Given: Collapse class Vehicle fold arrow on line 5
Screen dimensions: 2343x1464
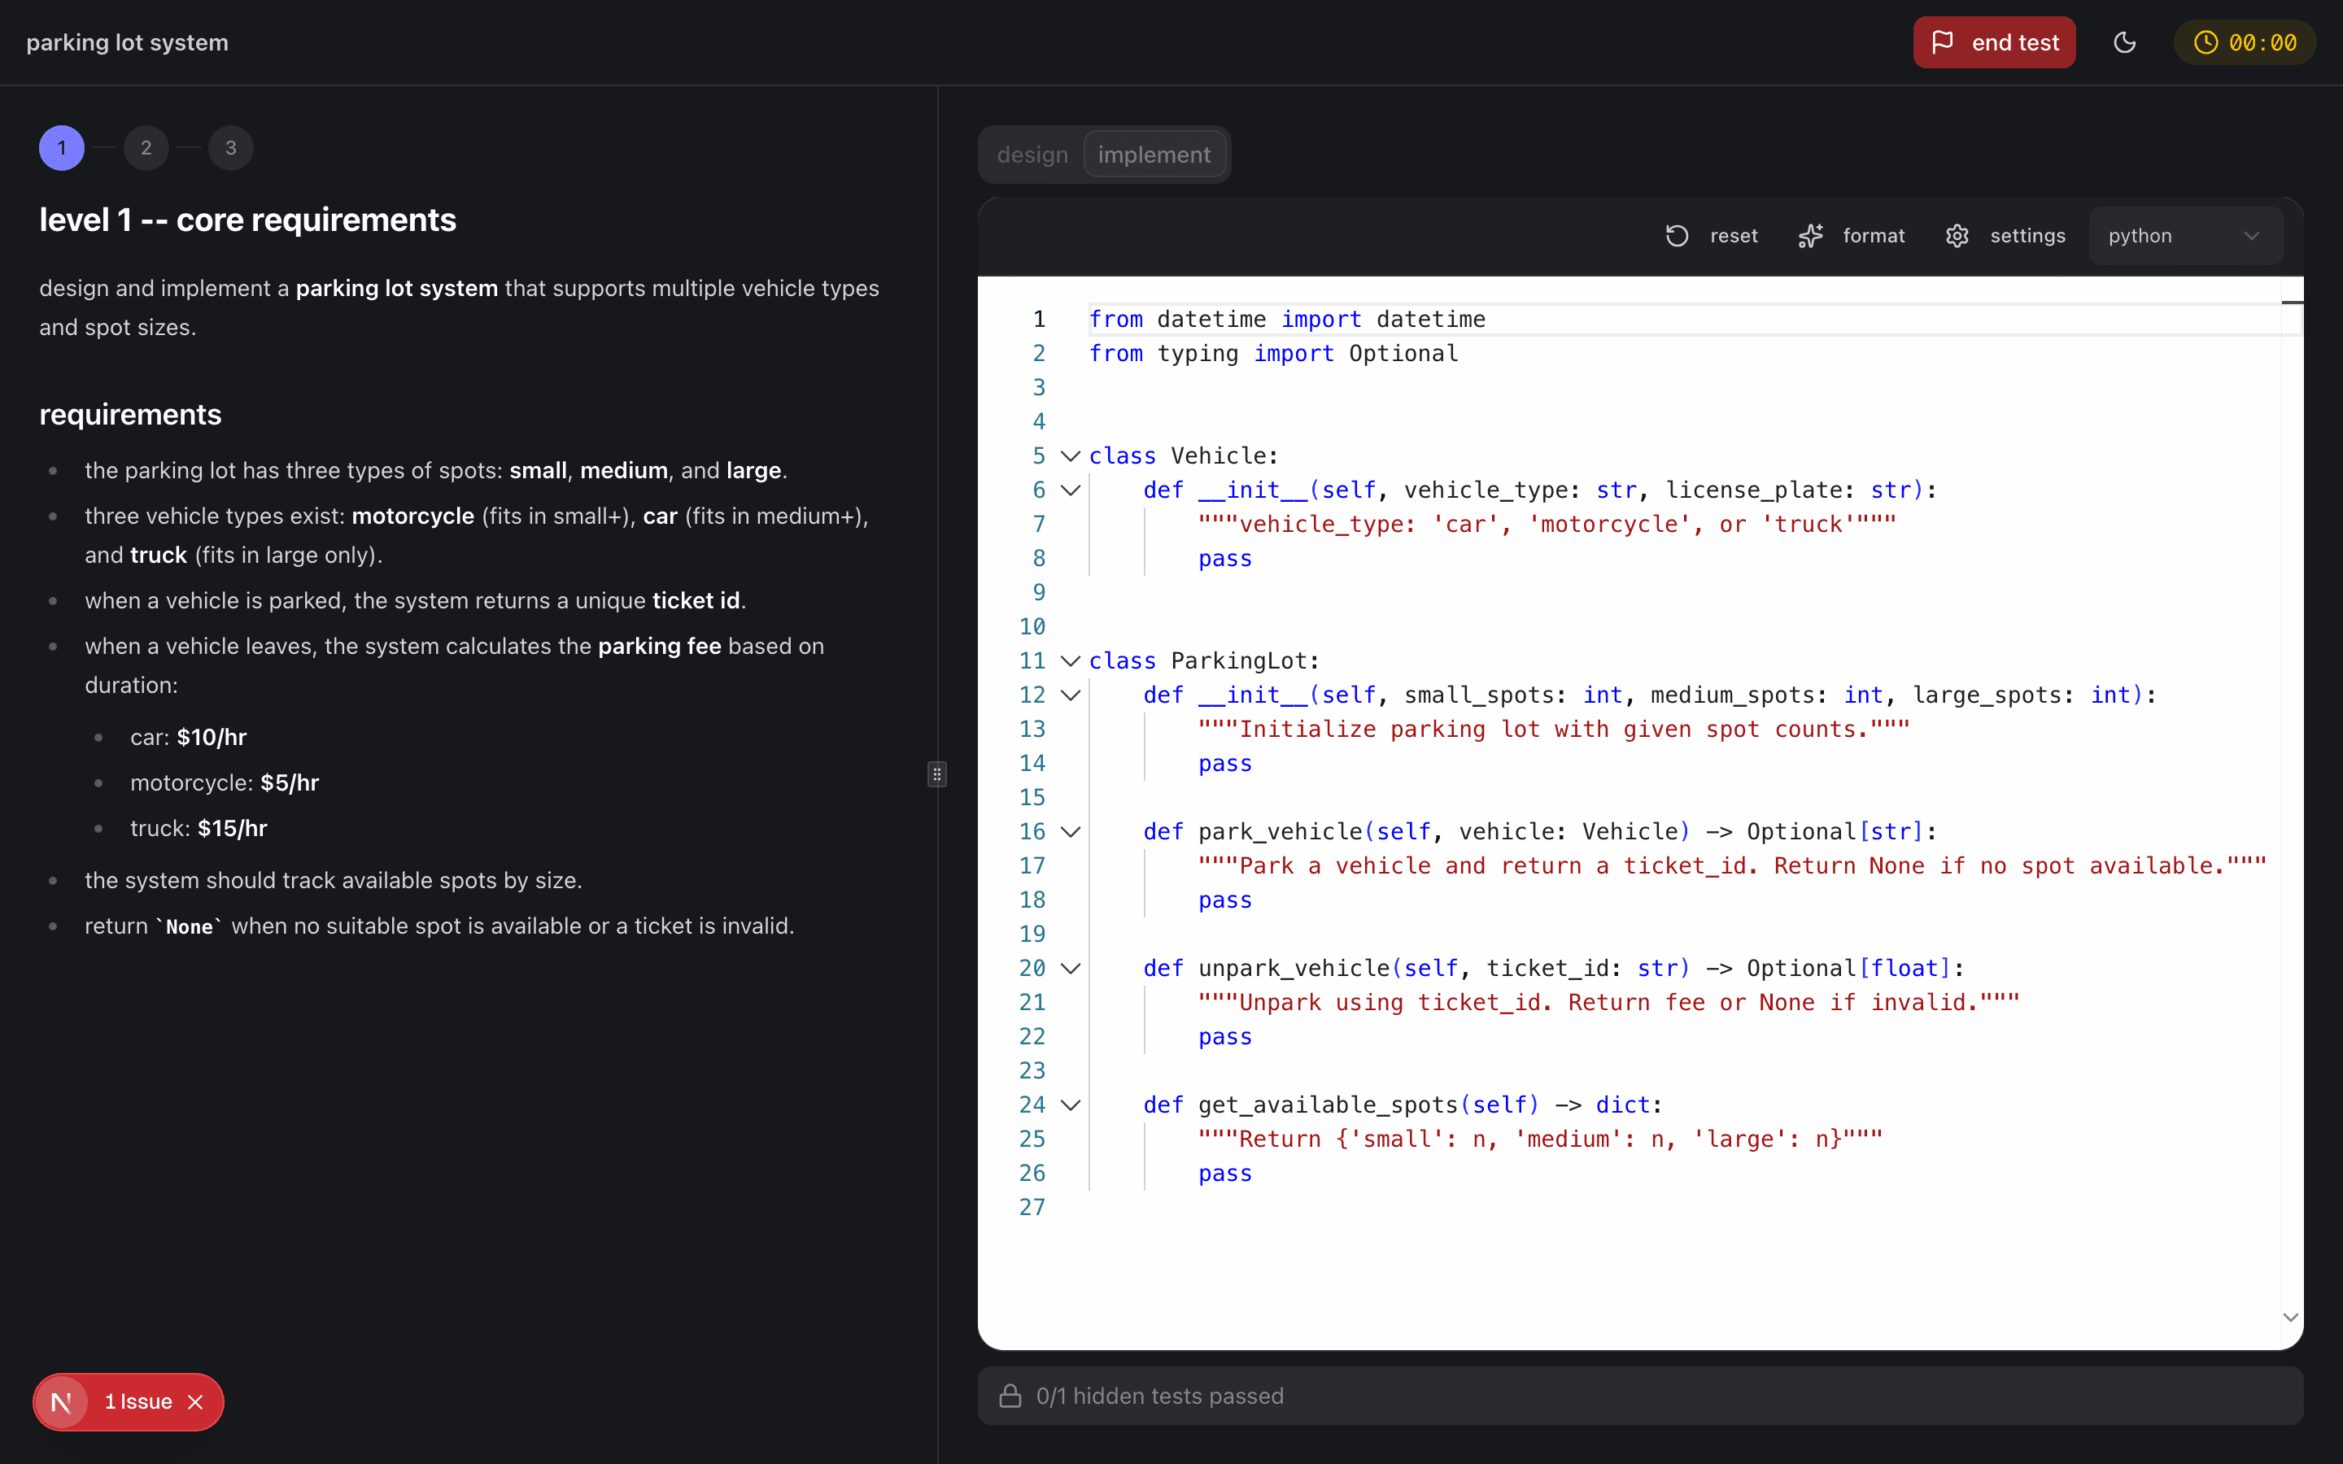Looking at the screenshot, I should click(x=1070, y=456).
